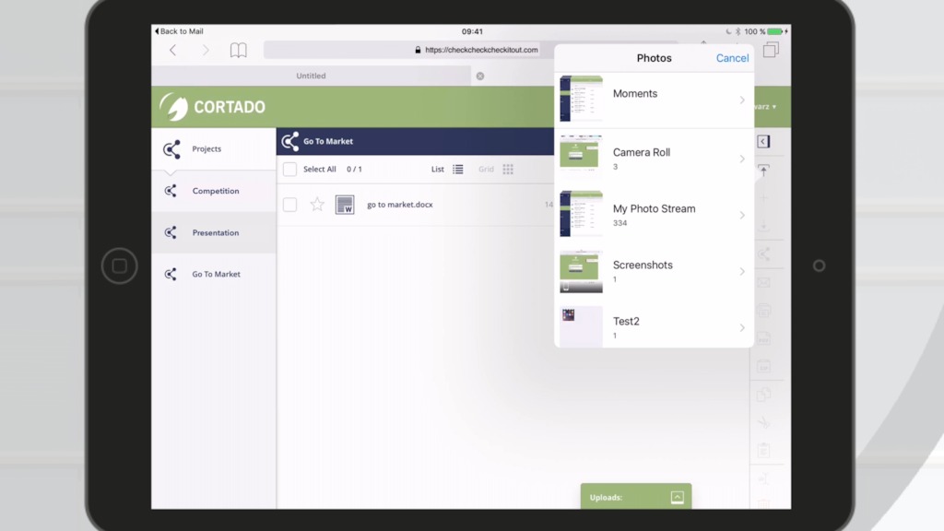The height and width of the screenshot is (531, 944).
Task: Click the Word document icon
Action: click(345, 205)
